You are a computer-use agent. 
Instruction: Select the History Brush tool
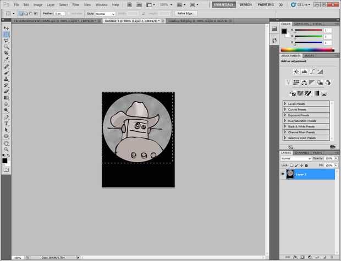(x=6, y=85)
